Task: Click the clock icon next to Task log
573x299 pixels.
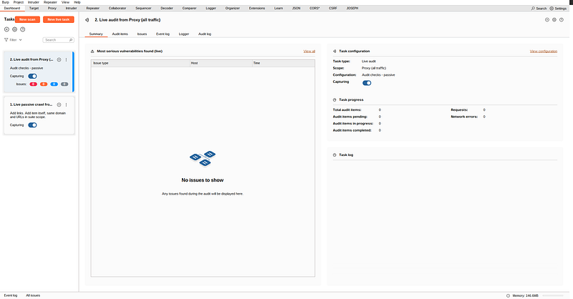Action: 334,155
